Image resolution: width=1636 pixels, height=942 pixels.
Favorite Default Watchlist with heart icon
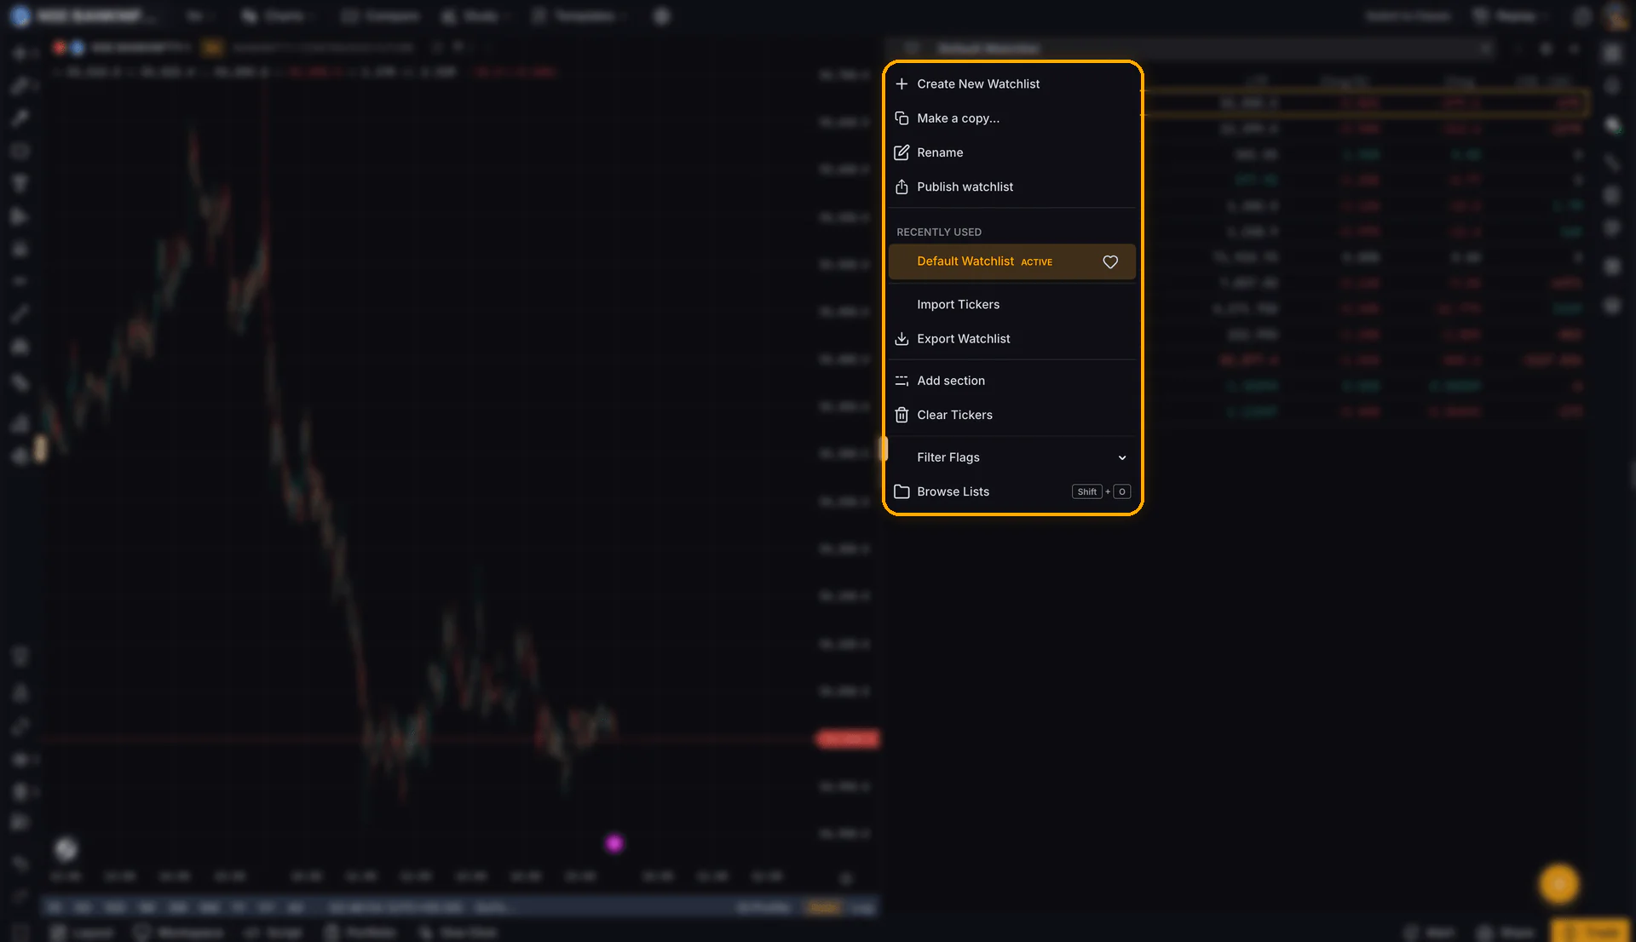point(1110,261)
